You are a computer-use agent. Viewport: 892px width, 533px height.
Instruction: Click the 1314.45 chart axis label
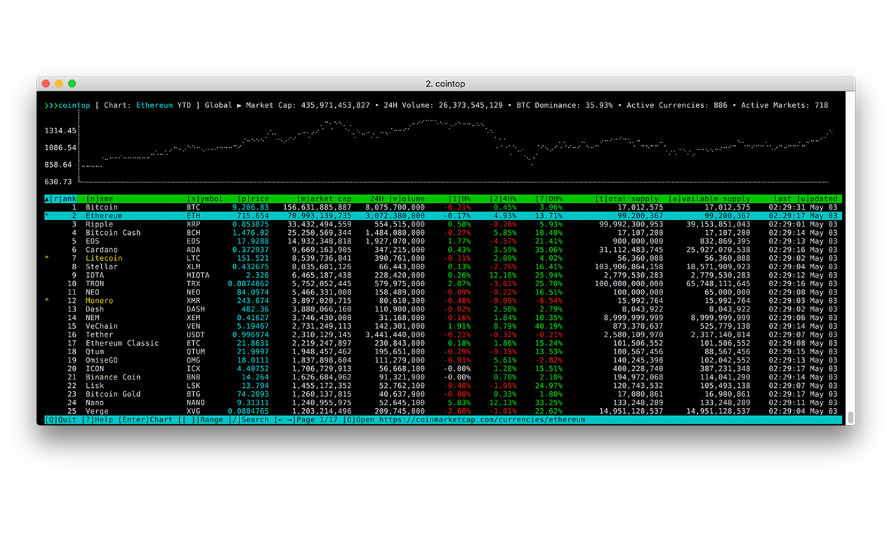pos(60,130)
